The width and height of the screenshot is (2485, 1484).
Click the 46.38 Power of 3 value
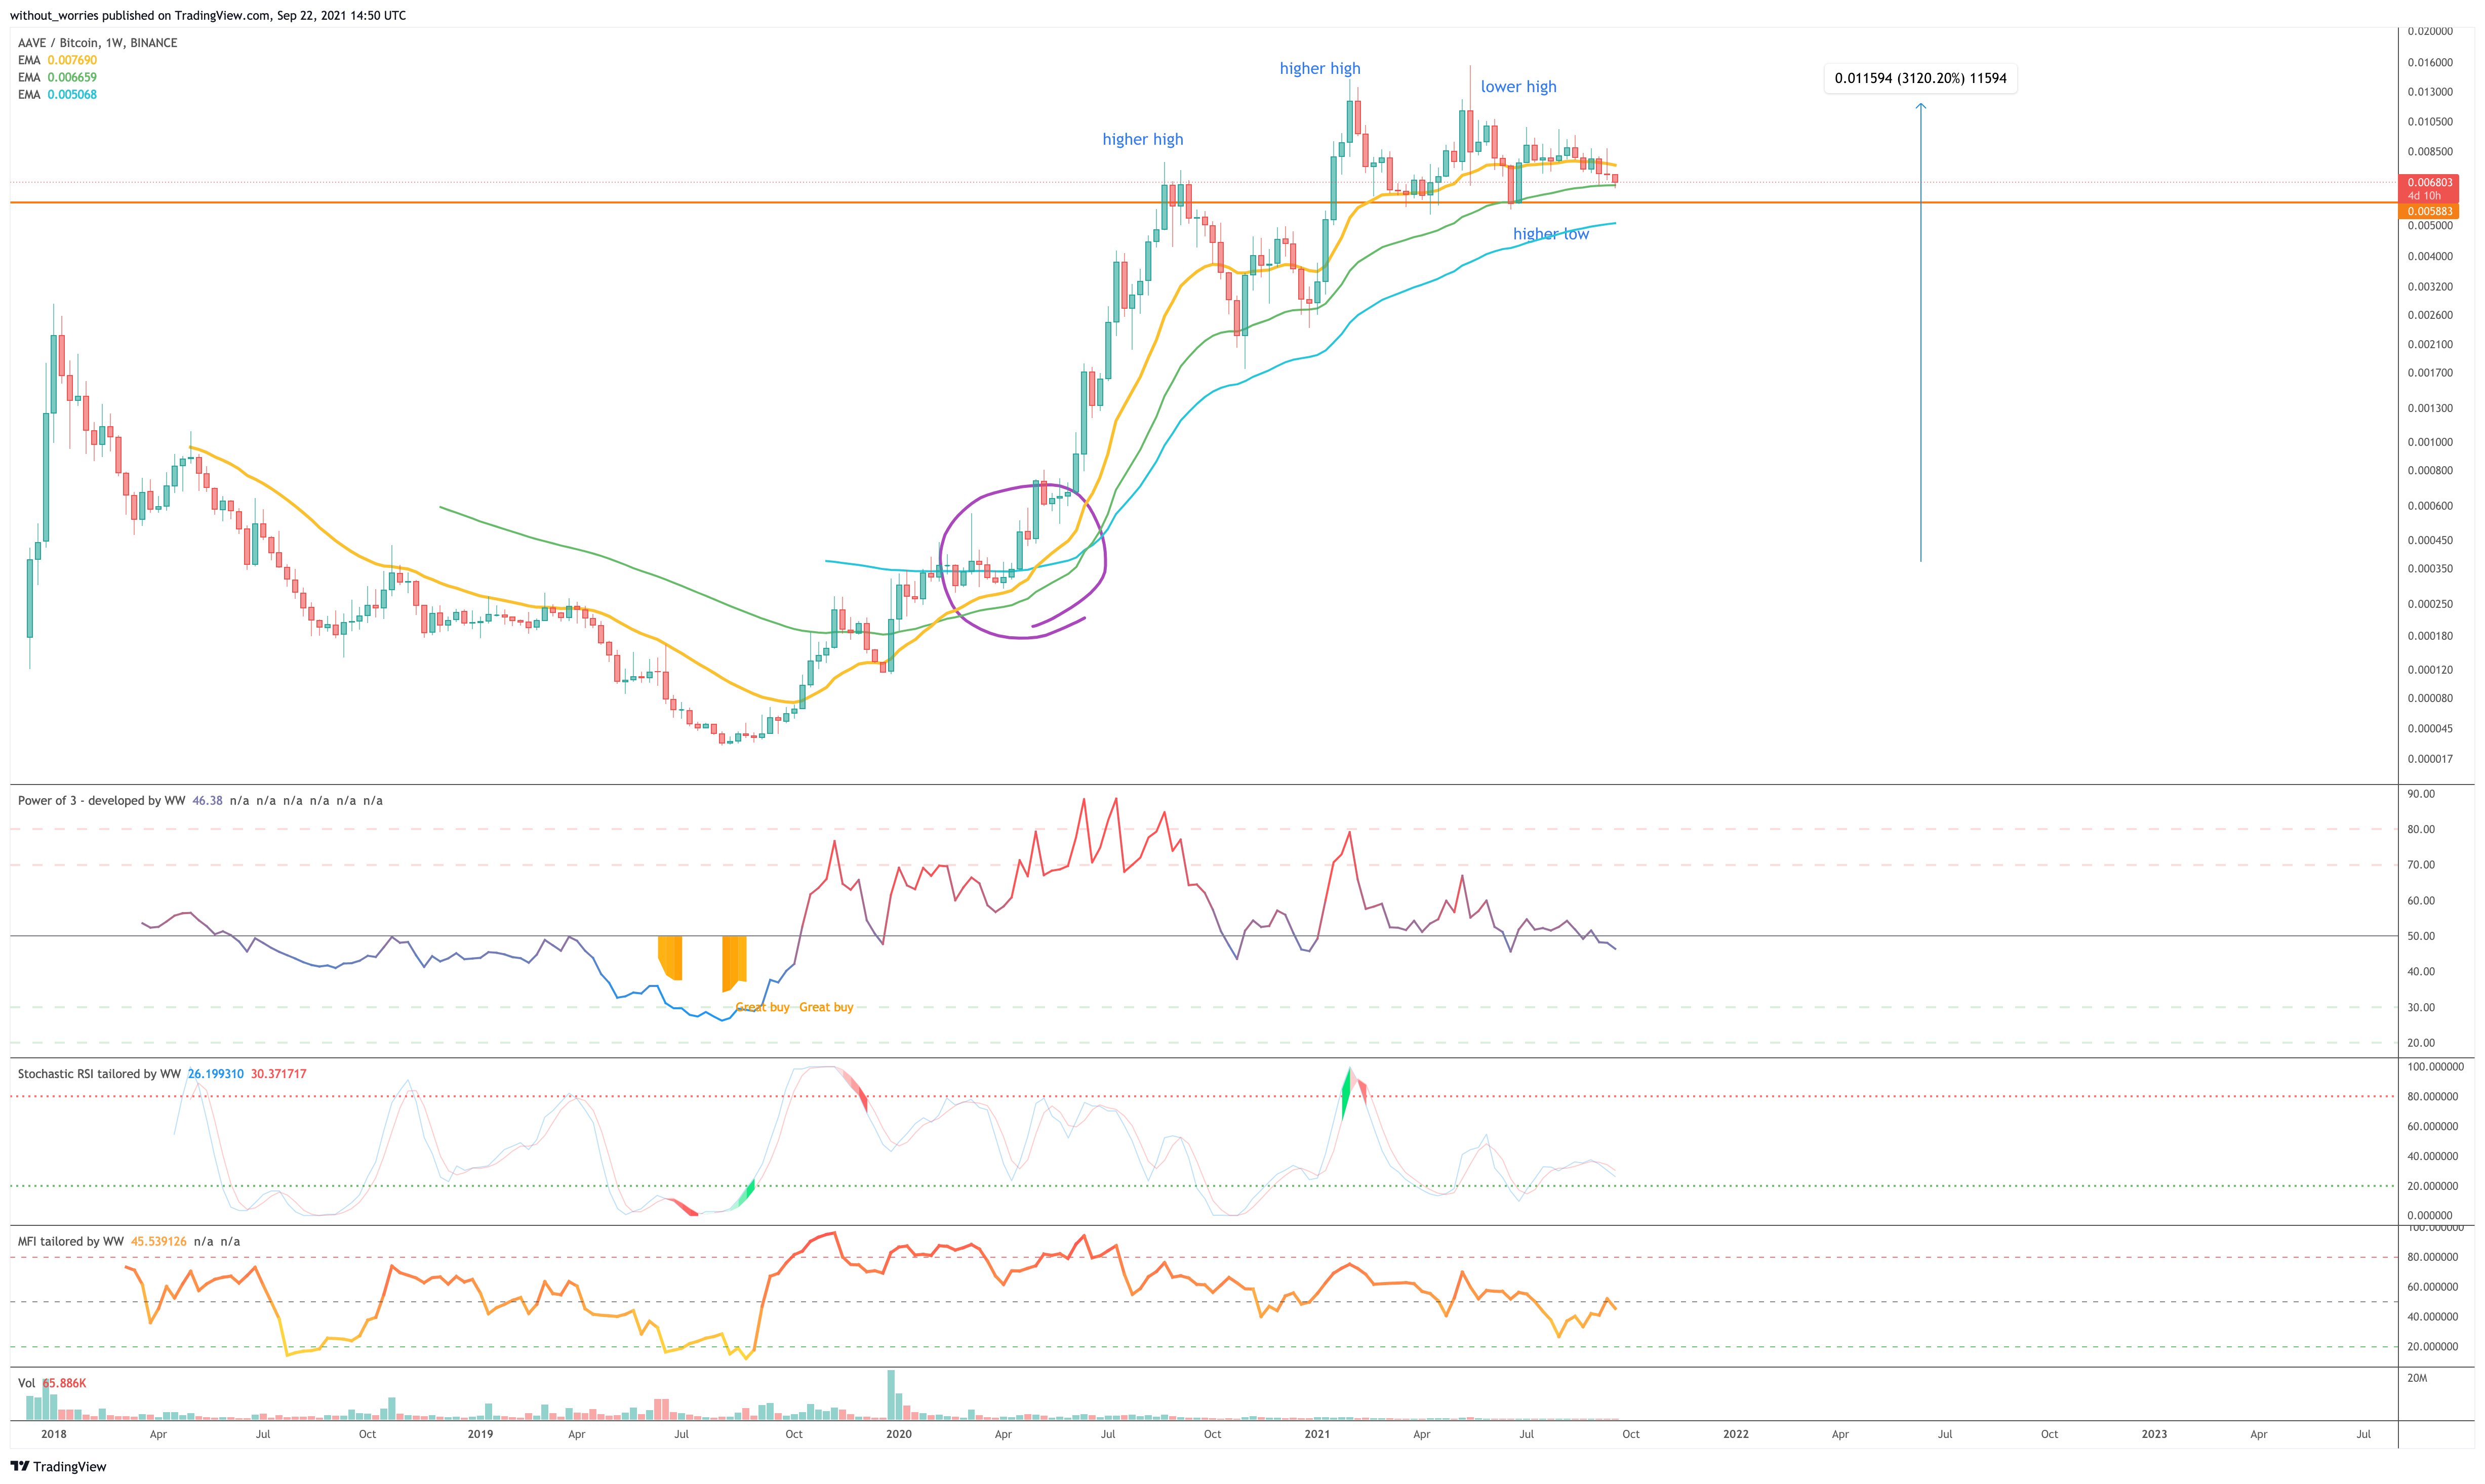[x=207, y=800]
